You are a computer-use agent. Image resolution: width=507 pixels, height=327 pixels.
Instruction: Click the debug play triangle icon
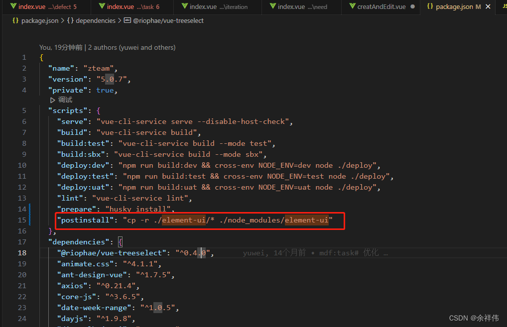[52, 100]
